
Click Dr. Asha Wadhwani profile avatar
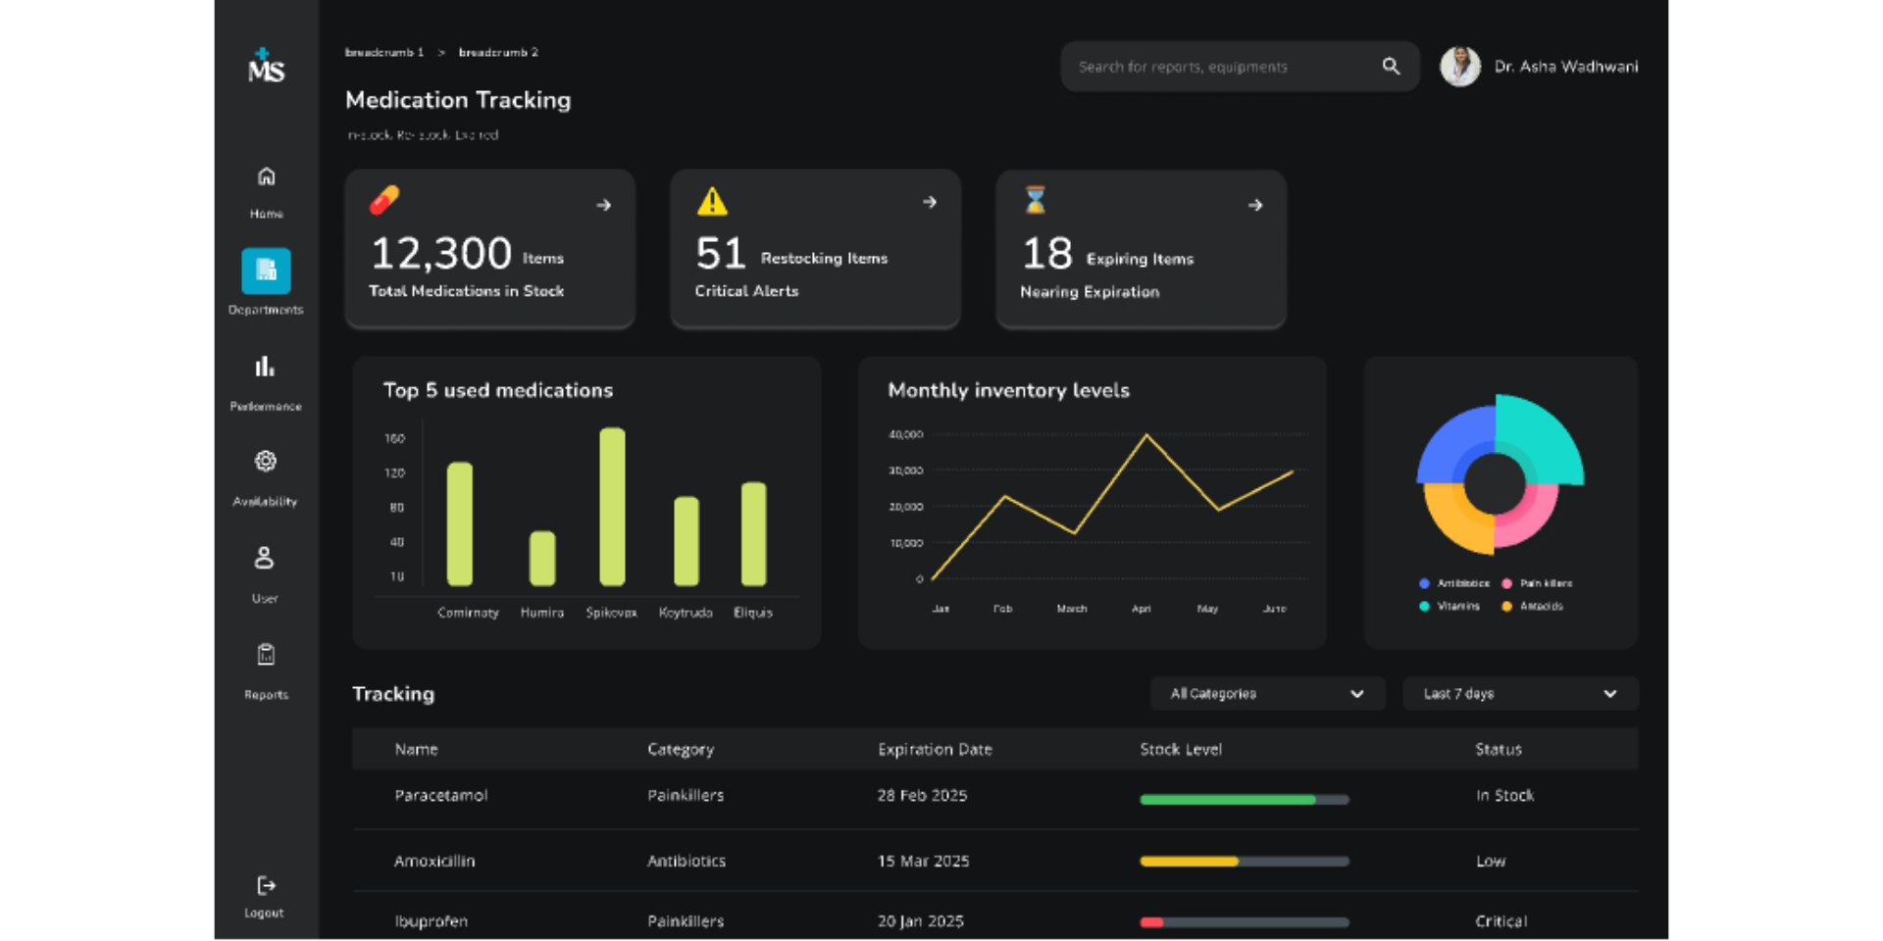click(1459, 67)
